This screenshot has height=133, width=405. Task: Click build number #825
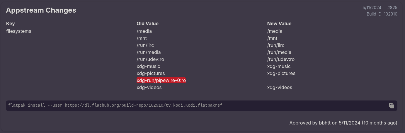point(392,8)
